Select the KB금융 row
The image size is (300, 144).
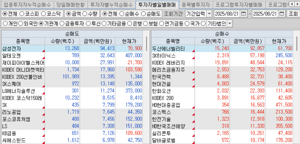pyautogui.click(x=72, y=133)
